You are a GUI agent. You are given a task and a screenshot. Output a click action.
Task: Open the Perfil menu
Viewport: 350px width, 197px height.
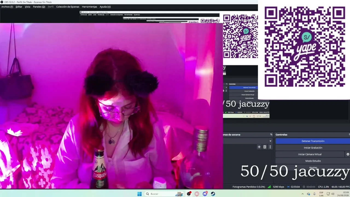point(51,7)
